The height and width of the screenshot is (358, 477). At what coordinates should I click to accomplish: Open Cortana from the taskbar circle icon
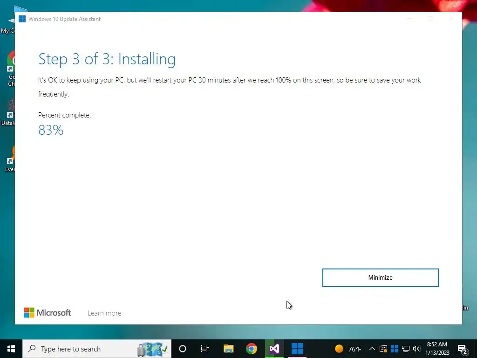tap(183, 349)
